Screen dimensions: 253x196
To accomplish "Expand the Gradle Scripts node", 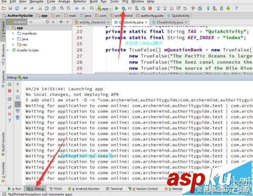I will click(8, 50).
